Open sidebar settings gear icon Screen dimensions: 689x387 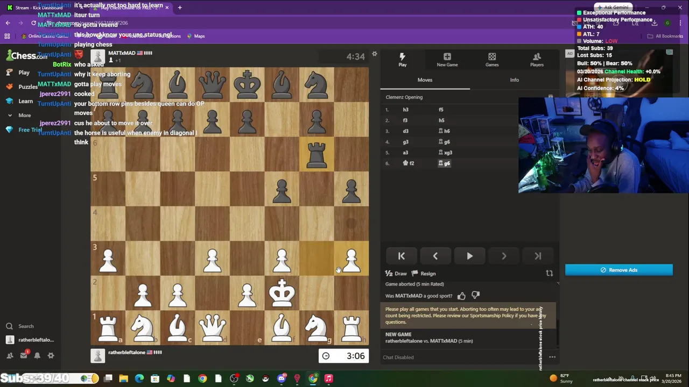point(51,355)
